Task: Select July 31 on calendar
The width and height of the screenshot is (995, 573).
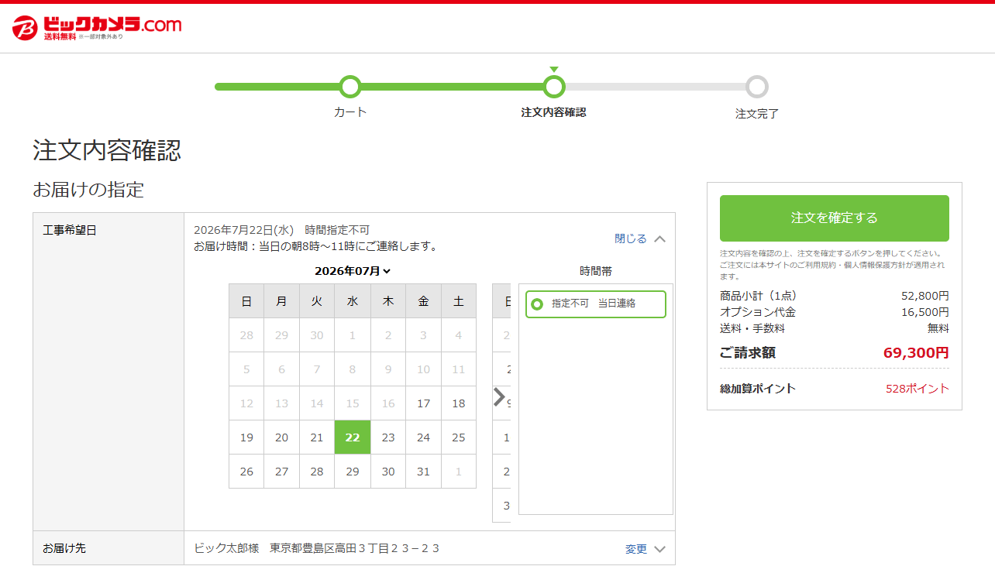Action: click(423, 472)
